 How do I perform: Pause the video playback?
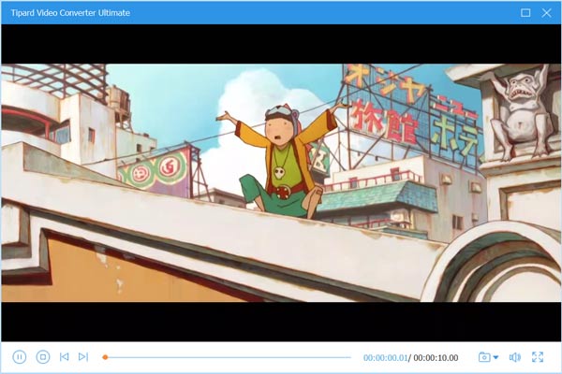[20, 357]
